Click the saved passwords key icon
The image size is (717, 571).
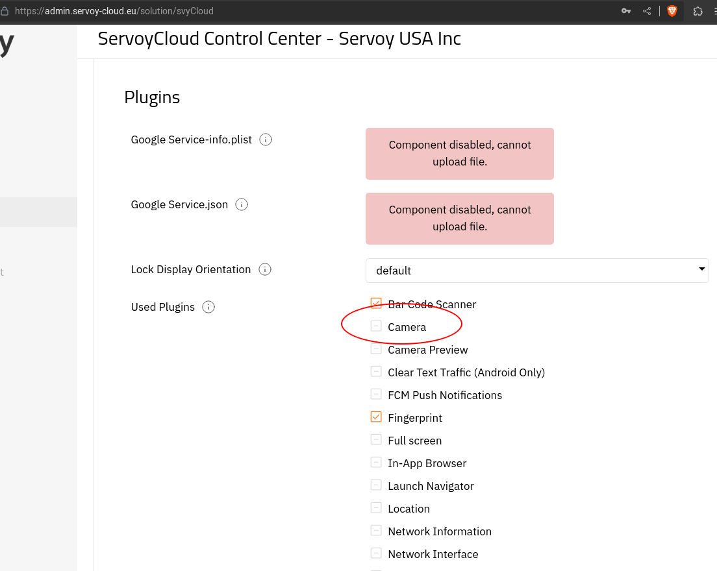tap(626, 11)
